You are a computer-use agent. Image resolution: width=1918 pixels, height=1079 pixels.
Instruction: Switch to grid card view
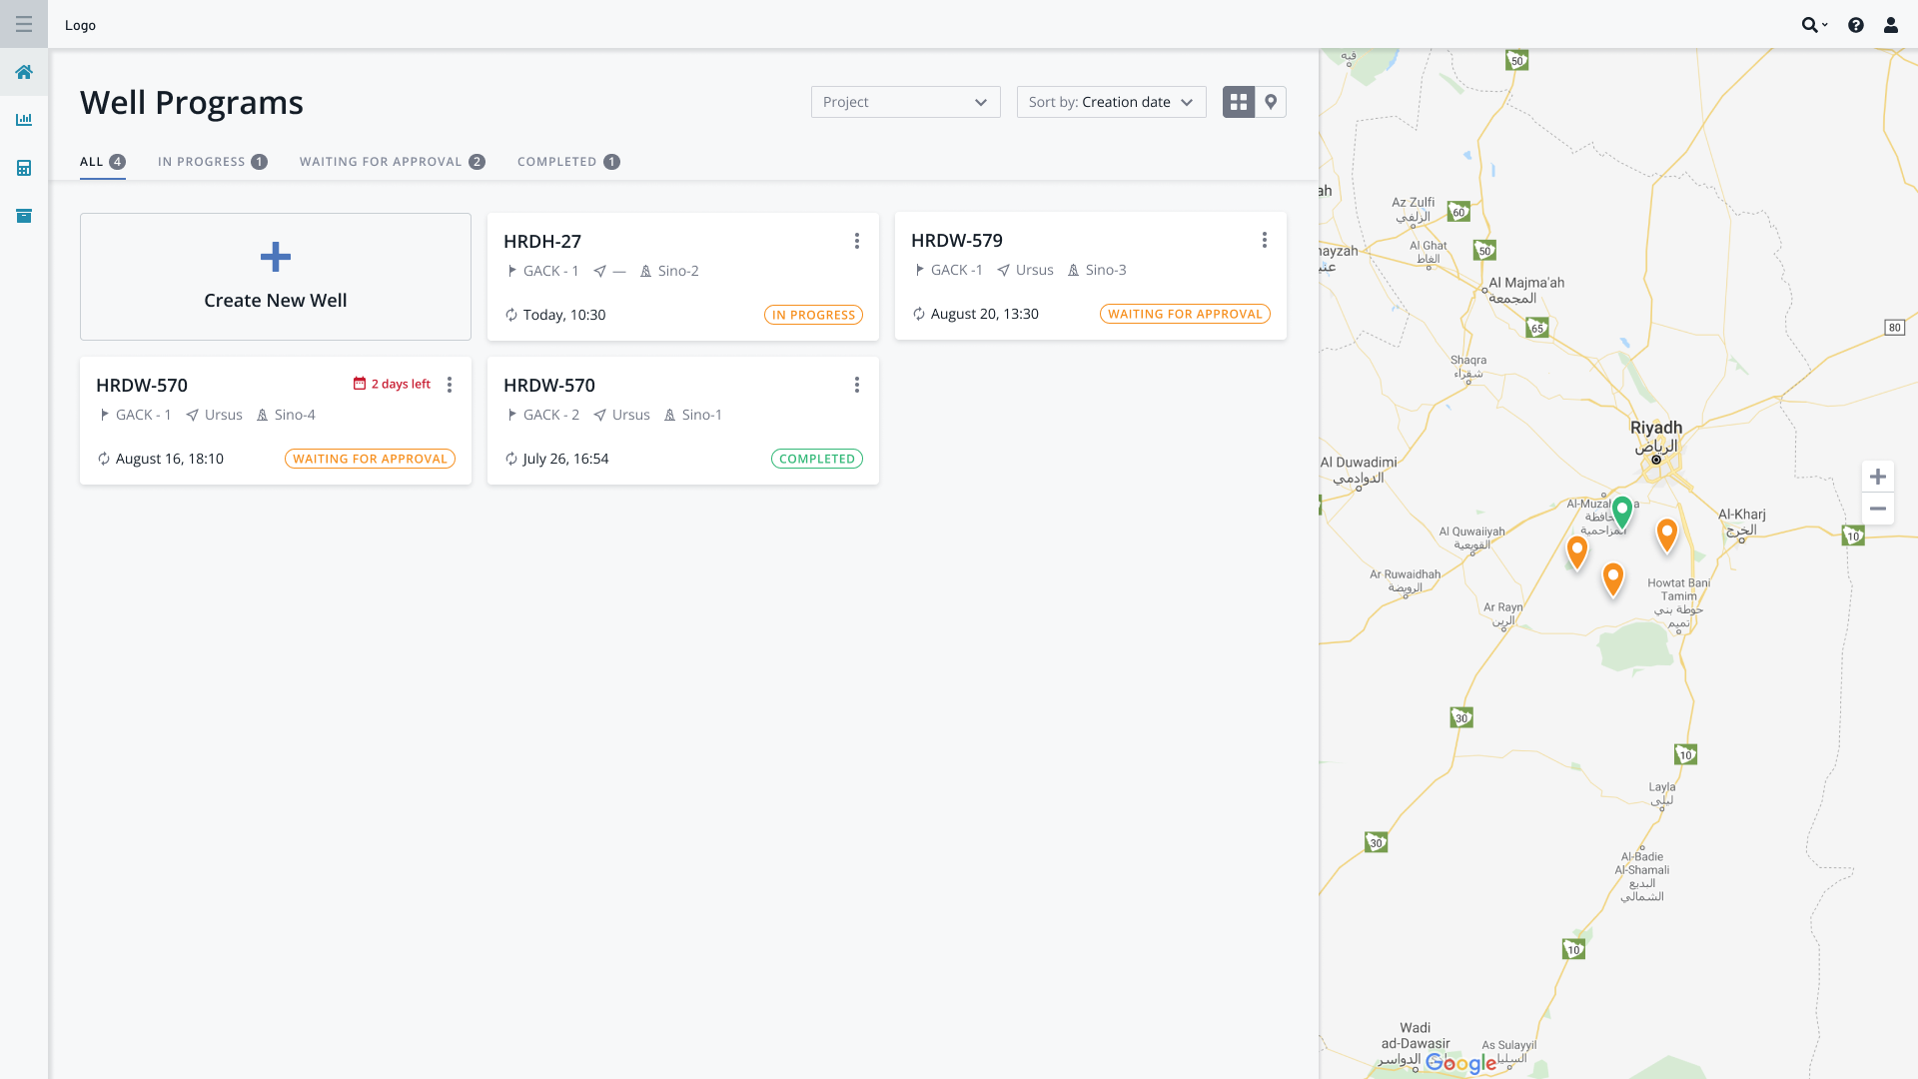[1239, 102]
